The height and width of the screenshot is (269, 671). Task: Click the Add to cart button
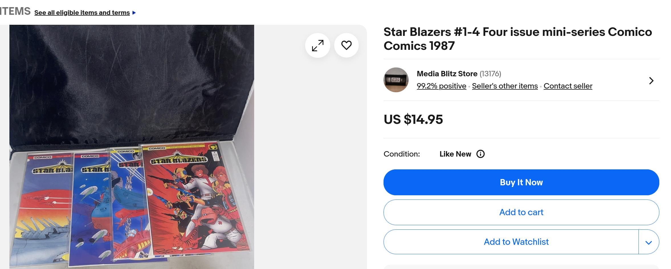pyautogui.click(x=521, y=212)
